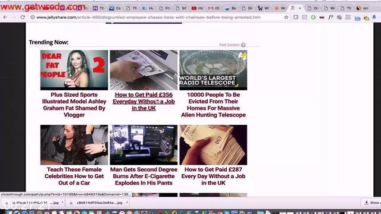Screen dimensions: 381x214
Task: Open the tab with the black W icon
Action: coord(263,8)
